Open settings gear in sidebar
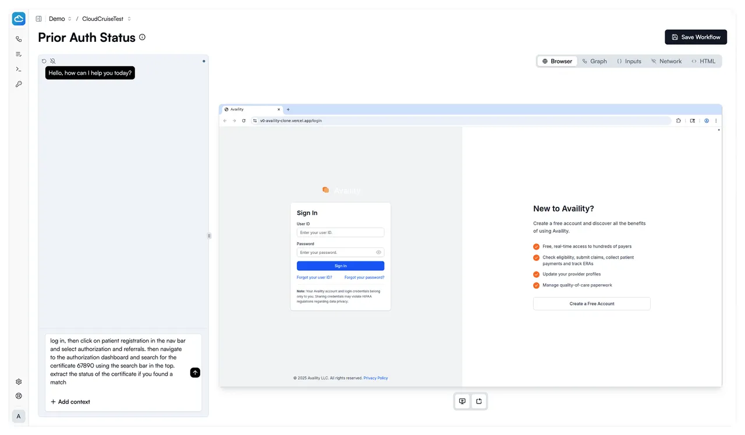The image size is (745, 435). point(19,382)
